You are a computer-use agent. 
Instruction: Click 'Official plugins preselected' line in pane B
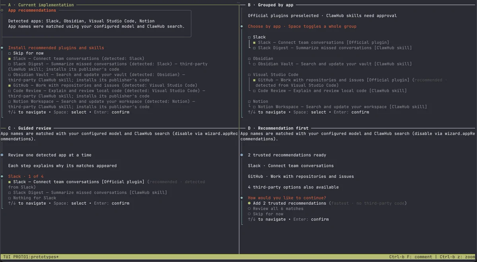pyautogui.click(x=322, y=15)
